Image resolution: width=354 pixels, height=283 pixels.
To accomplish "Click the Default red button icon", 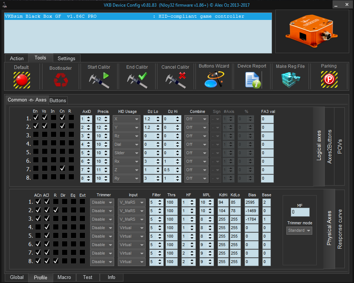I will 22,80.
